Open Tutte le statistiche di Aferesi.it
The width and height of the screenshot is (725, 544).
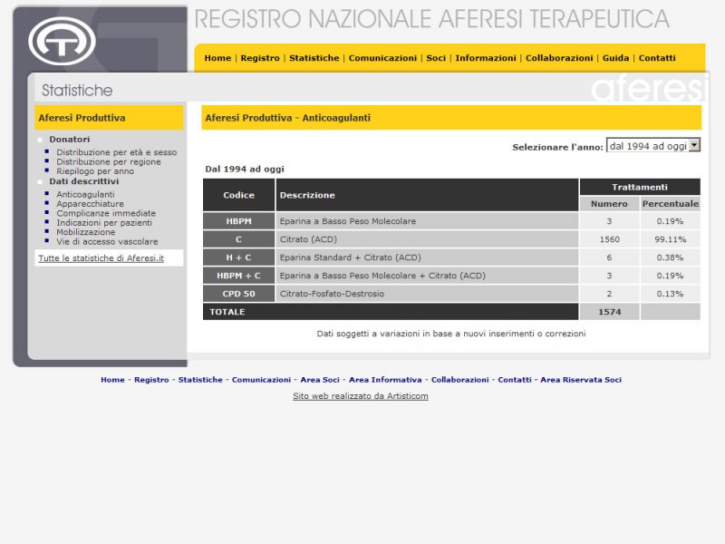tap(101, 258)
